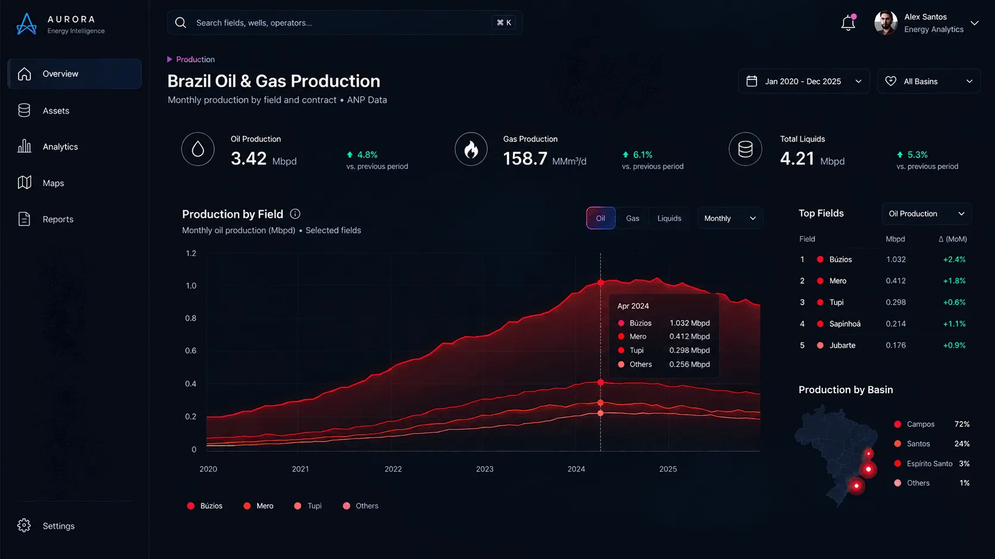Click Alex Santos profile avatar

886,23
